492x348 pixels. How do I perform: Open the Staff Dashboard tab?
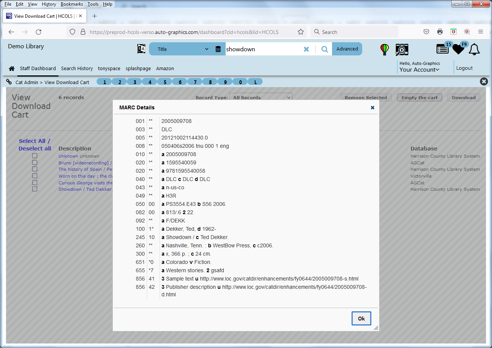(x=38, y=69)
